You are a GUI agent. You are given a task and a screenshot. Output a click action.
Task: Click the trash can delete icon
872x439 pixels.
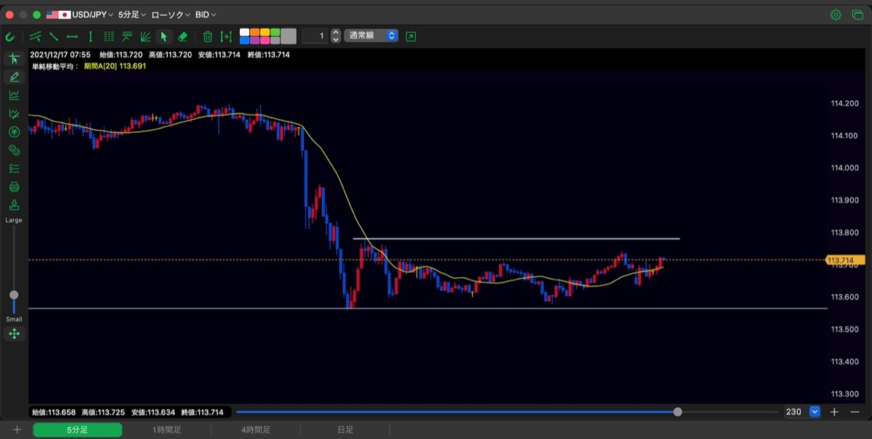click(208, 36)
